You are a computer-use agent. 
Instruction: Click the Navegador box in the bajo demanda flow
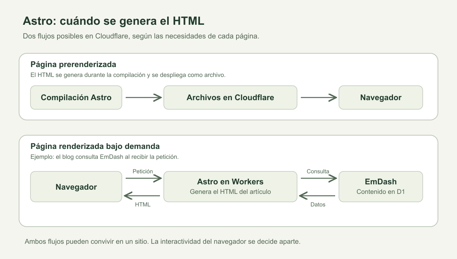click(76, 187)
